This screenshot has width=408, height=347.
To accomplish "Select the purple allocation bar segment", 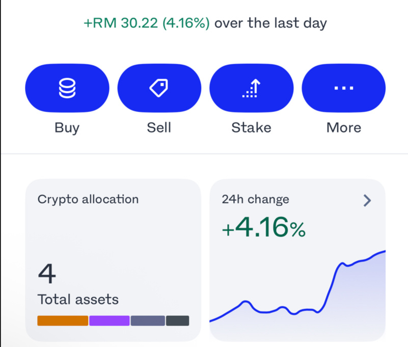I will pos(110,321).
